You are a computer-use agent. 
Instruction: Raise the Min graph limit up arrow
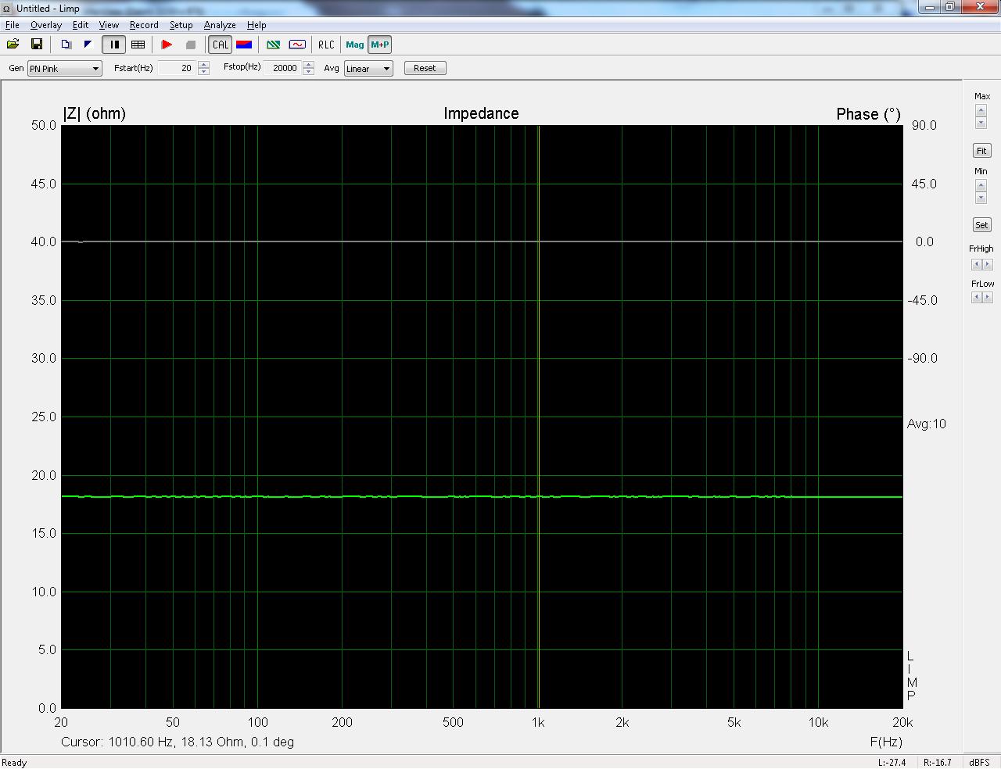pyautogui.click(x=981, y=186)
